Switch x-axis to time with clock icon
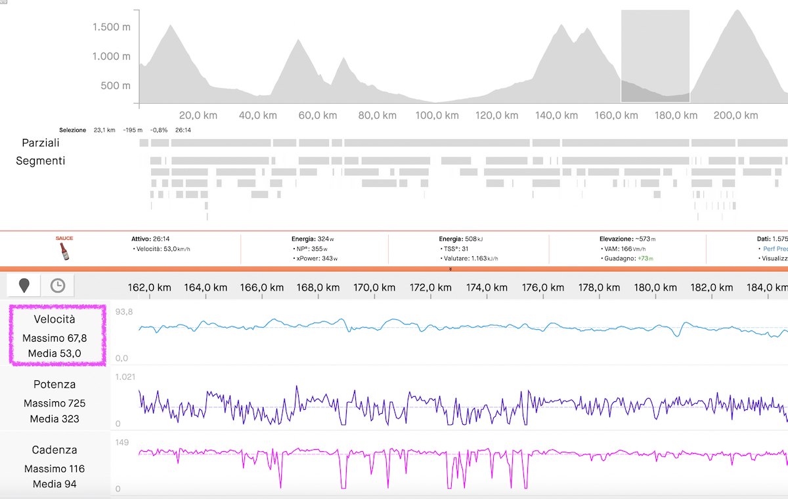The width and height of the screenshot is (788, 499). point(58,285)
